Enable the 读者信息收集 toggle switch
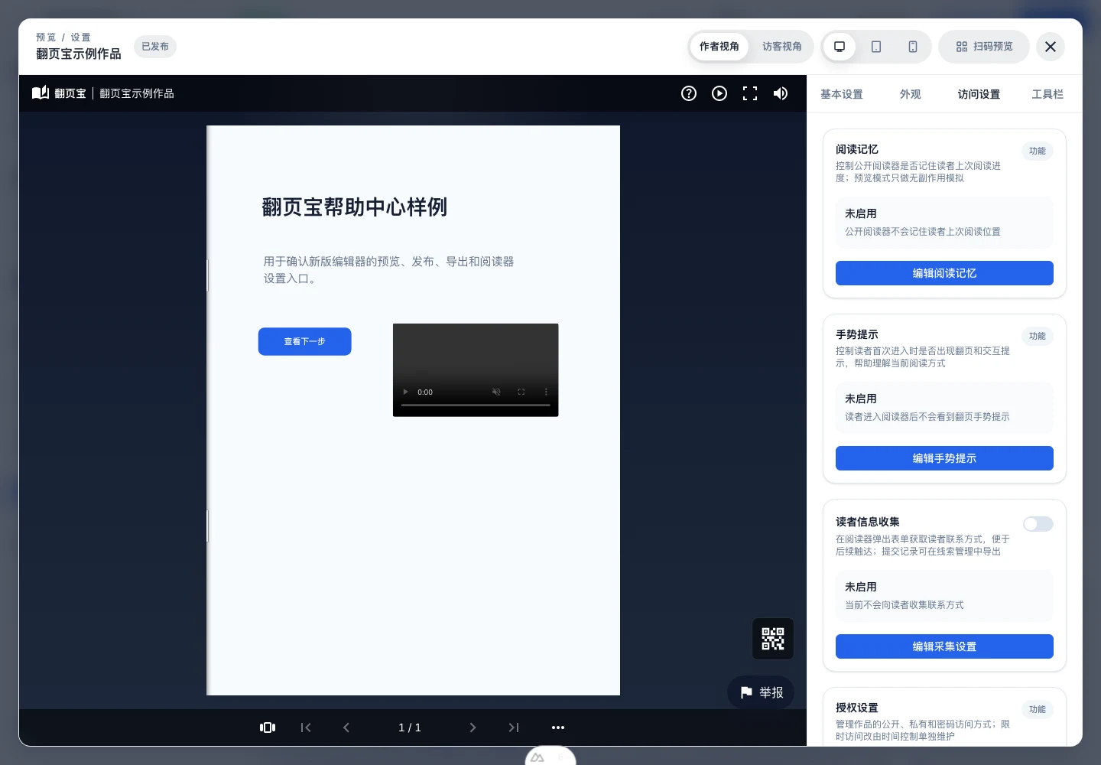Viewport: 1101px width, 765px height. pyautogui.click(x=1038, y=524)
